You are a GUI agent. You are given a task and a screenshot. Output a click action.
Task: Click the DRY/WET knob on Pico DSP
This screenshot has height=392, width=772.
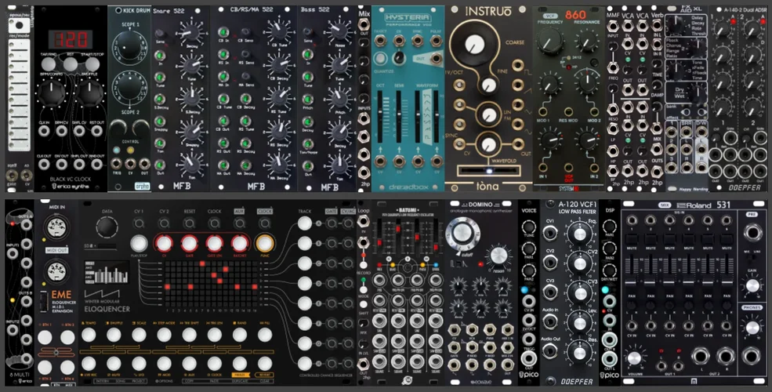(x=610, y=270)
